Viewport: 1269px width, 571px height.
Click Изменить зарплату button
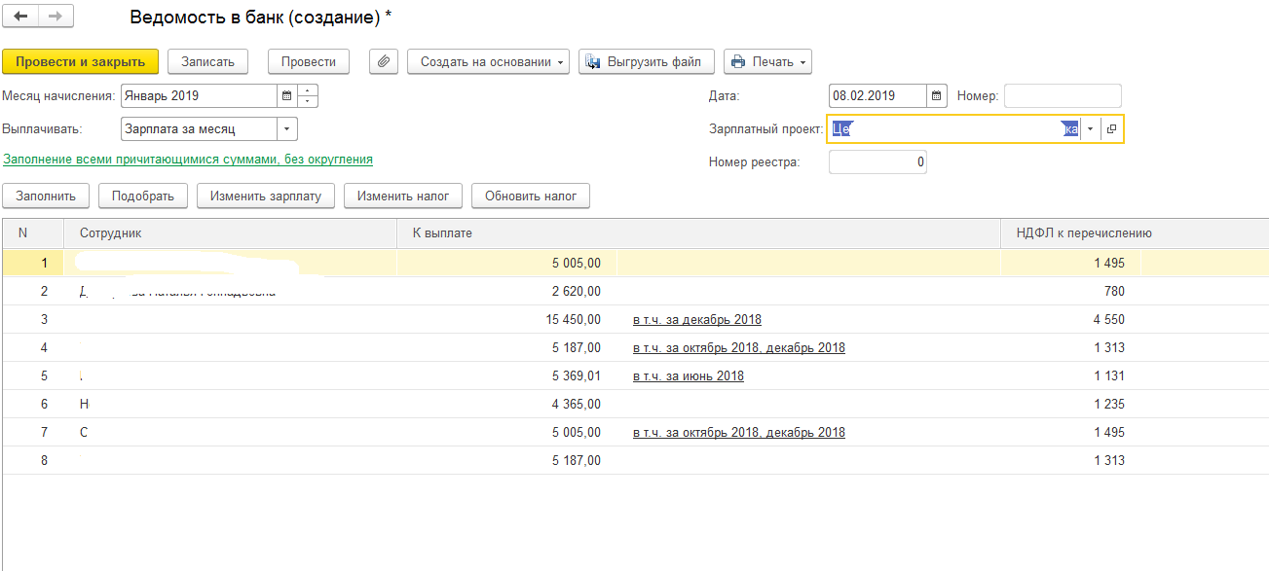(266, 196)
